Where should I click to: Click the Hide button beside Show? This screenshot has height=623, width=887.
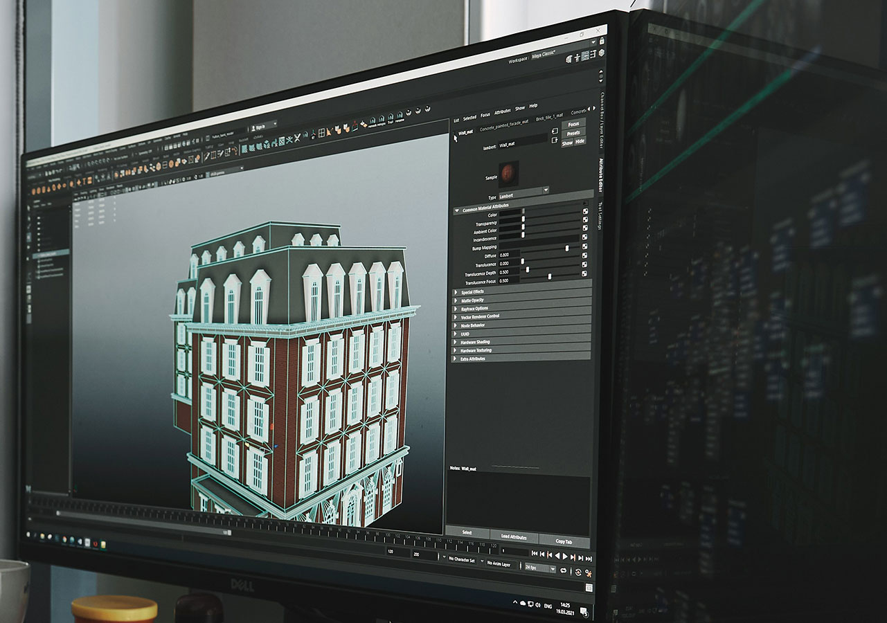(580, 141)
